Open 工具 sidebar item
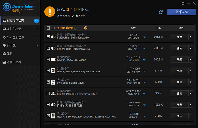 tap(20, 54)
